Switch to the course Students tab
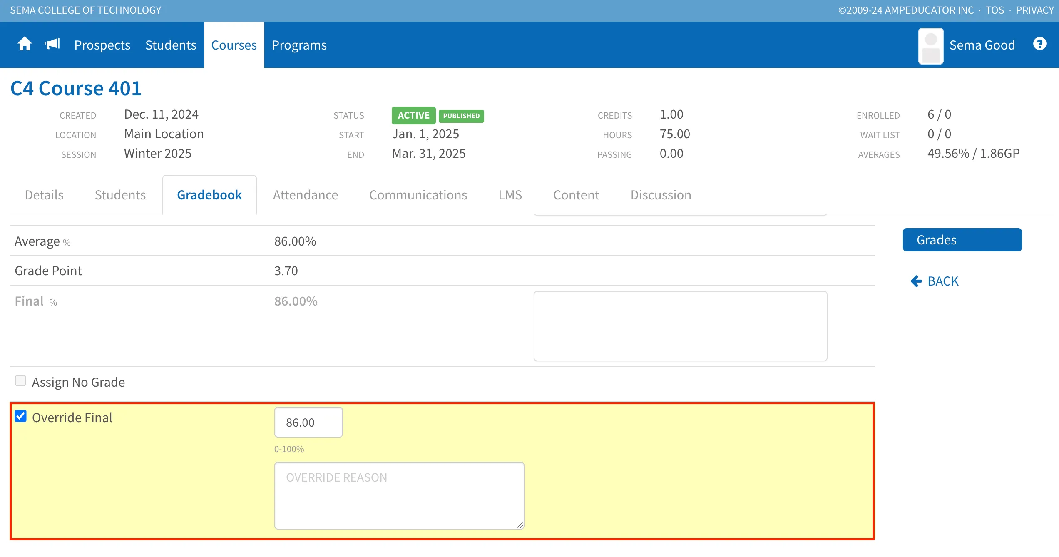Screen dimensions: 1059x557 120,195
